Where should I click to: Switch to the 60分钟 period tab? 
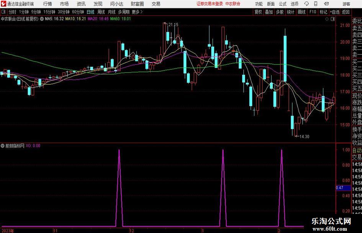(78, 12)
